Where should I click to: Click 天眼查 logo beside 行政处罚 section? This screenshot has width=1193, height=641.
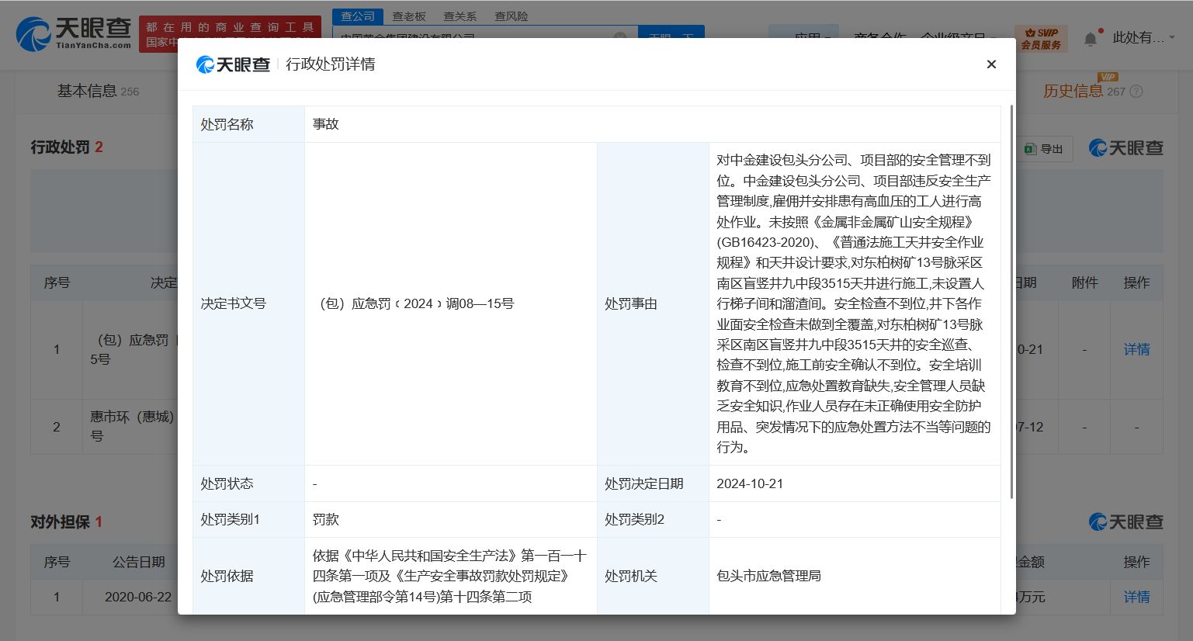click(x=1125, y=147)
